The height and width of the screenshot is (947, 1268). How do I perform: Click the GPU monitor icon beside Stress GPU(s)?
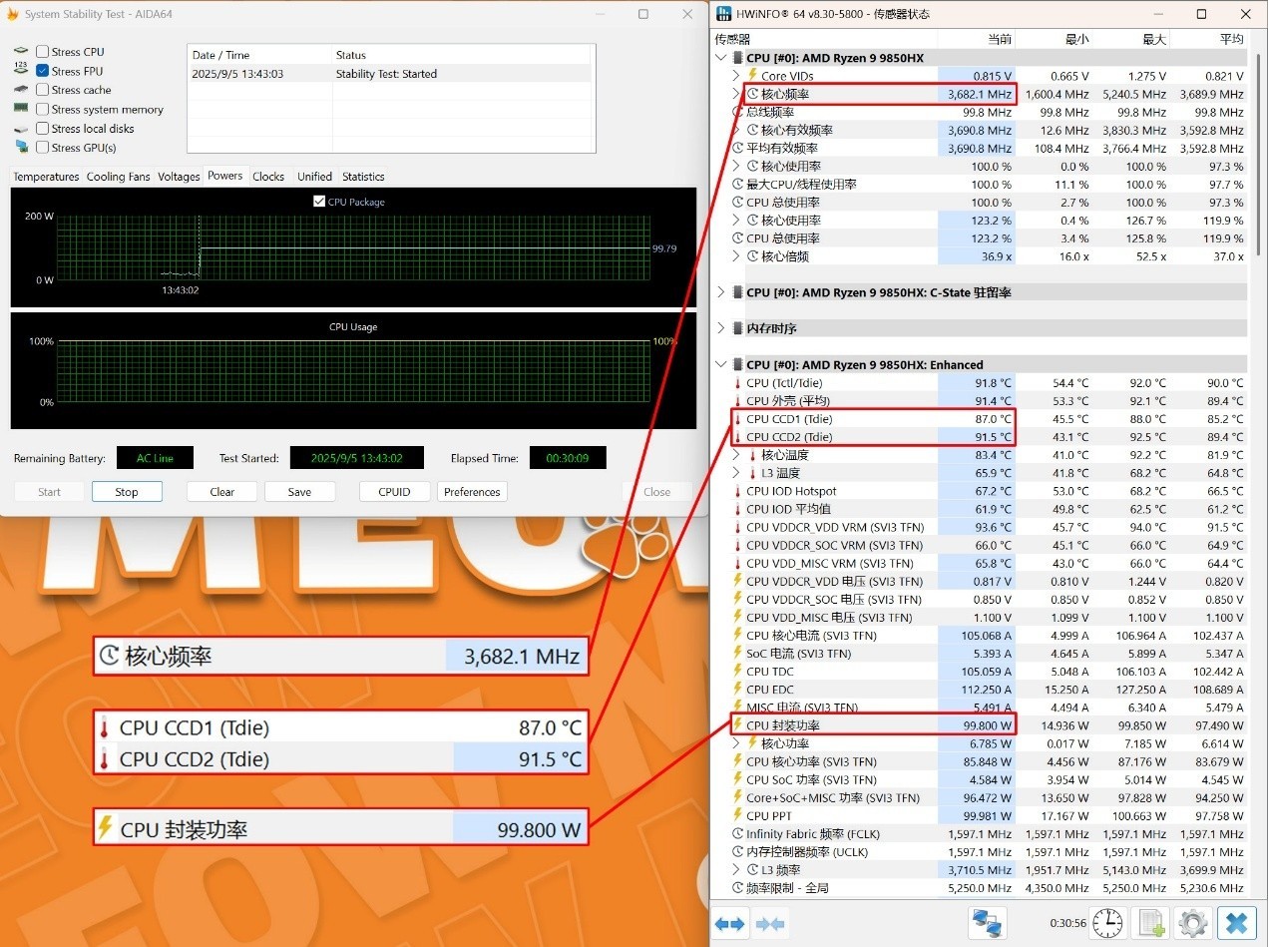click(21, 148)
